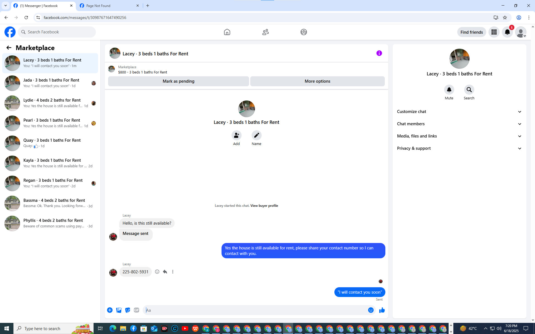Image resolution: width=535 pixels, height=334 pixels.
Task: Mark the listing as pending
Action: click(179, 81)
